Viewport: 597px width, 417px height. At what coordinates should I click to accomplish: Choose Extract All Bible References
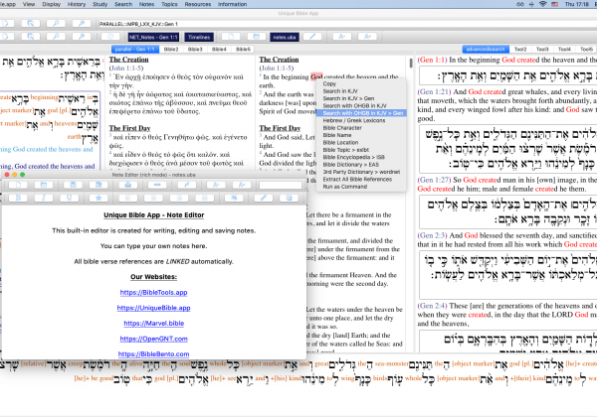point(361,180)
